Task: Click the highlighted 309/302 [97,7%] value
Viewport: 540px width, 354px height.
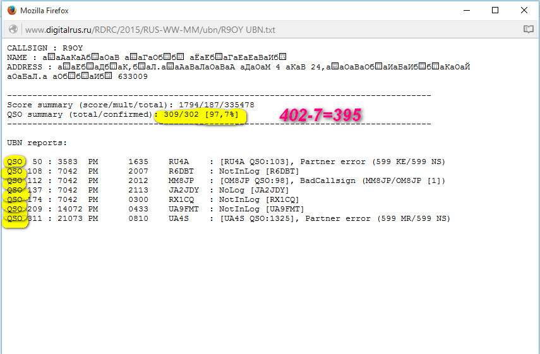Action: tap(200, 115)
